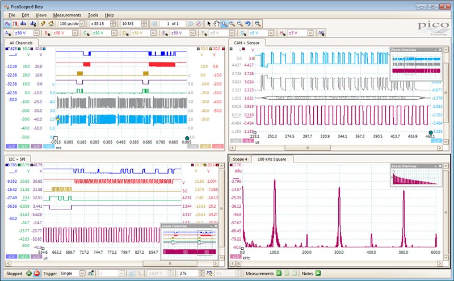Switch to scope mode icon
The height and width of the screenshot is (281, 454).
[x=7, y=24]
